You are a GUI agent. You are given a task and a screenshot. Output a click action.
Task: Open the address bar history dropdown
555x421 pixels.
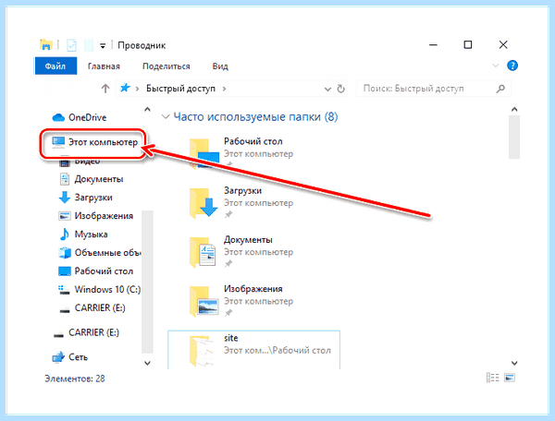(x=327, y=89)
